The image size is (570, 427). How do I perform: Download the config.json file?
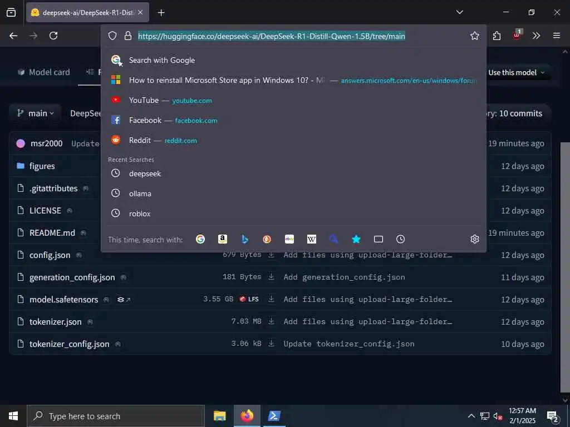pos(271,255)
